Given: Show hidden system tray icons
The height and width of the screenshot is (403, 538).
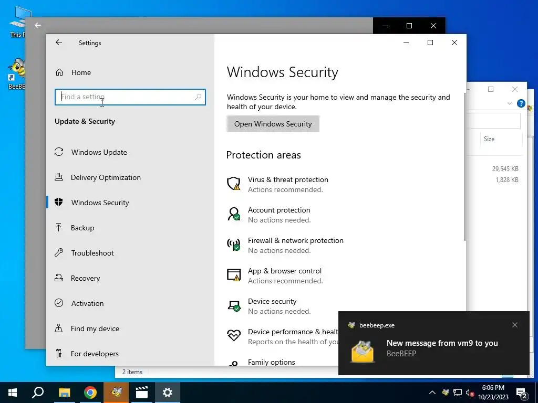Looking at the screenshot, I should tap(432, 393).
